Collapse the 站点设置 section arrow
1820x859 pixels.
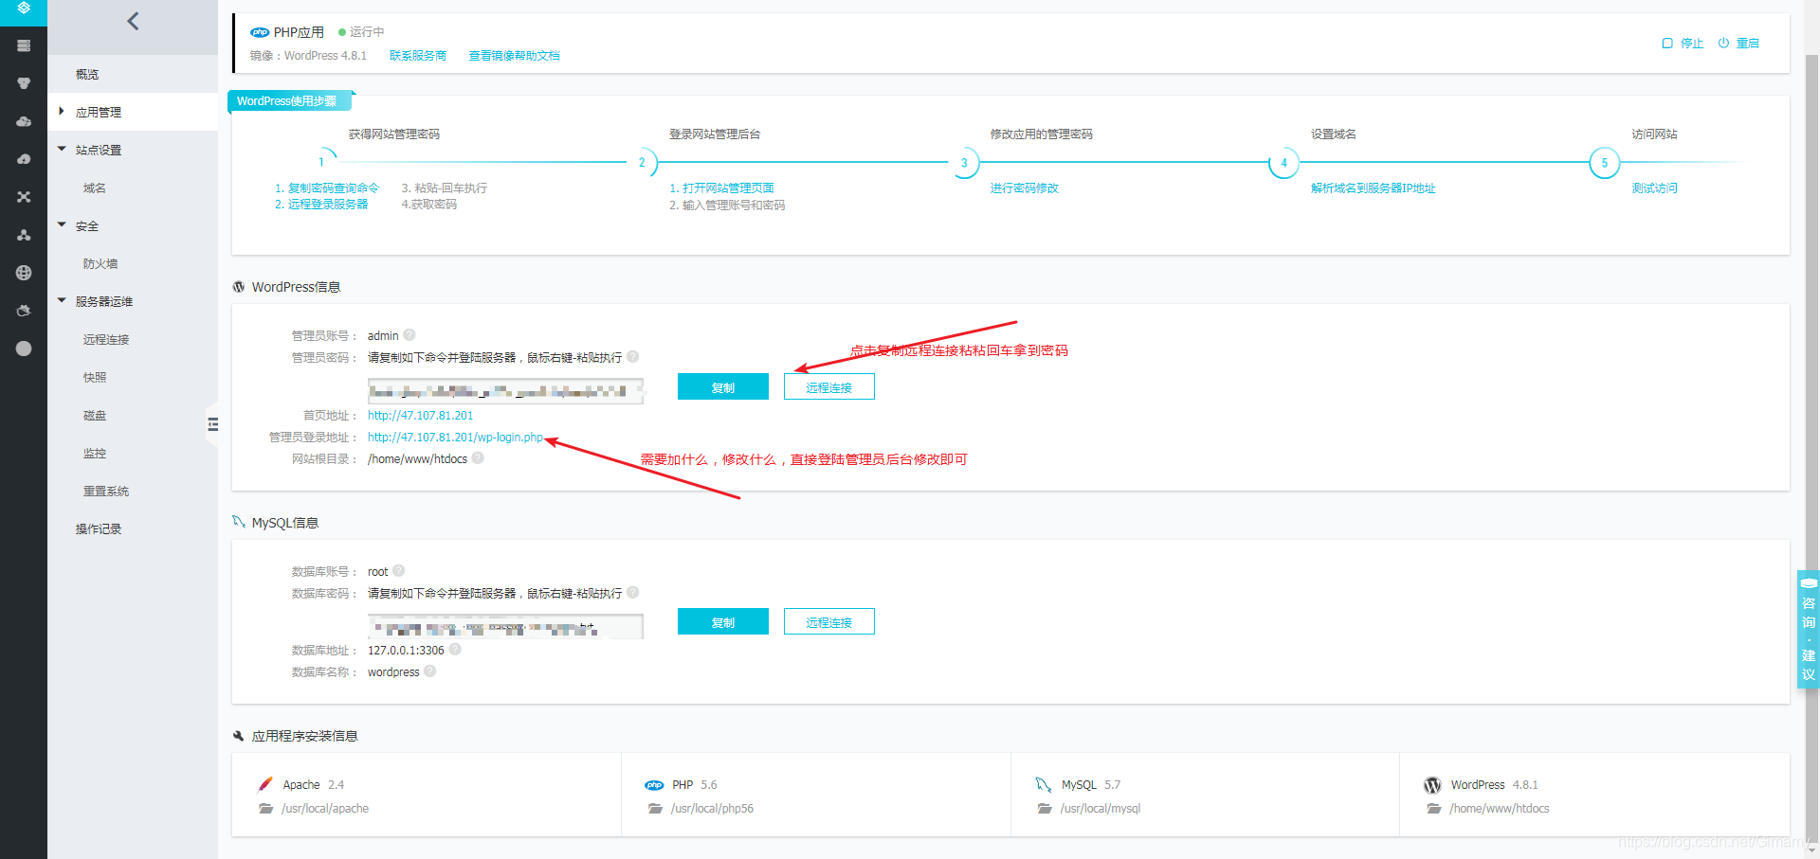tap(62, 149)
